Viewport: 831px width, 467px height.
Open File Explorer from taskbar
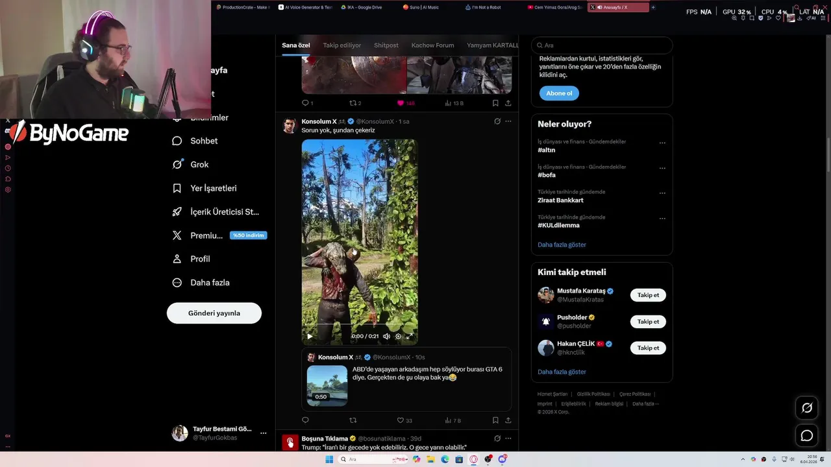430,459
